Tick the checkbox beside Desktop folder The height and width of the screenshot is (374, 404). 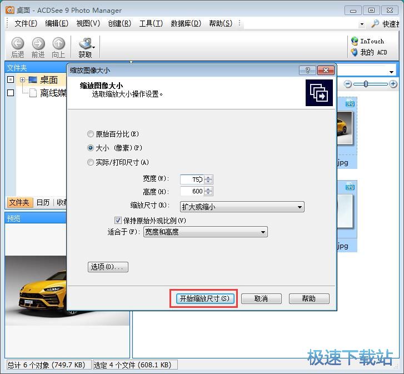point(11,79)
